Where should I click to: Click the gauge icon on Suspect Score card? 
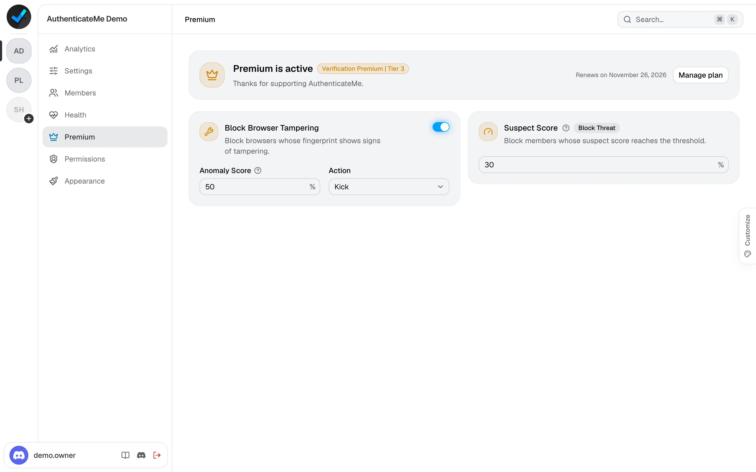point(488,131)
